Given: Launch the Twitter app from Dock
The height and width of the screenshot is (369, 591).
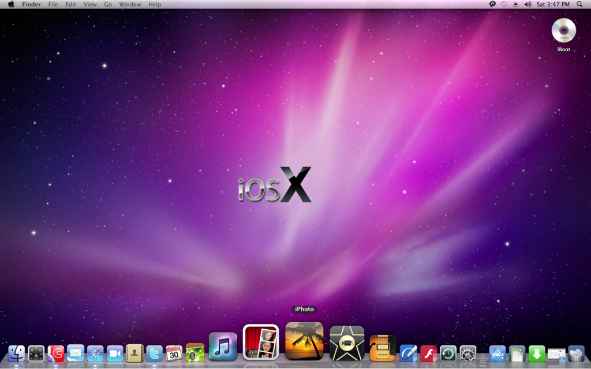Looking at the screenshot, I should tap(154, 353).
